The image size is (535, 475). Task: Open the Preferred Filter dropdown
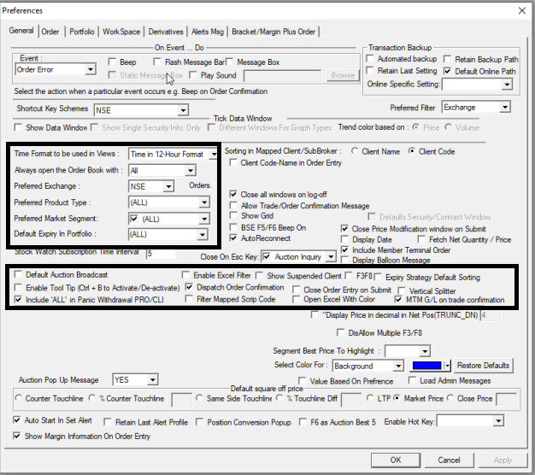point(505,108)
